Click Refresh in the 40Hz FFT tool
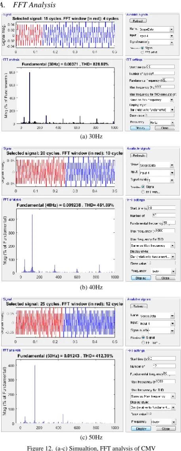This screenshot has width=181, height=451. [x=139, y=156]
